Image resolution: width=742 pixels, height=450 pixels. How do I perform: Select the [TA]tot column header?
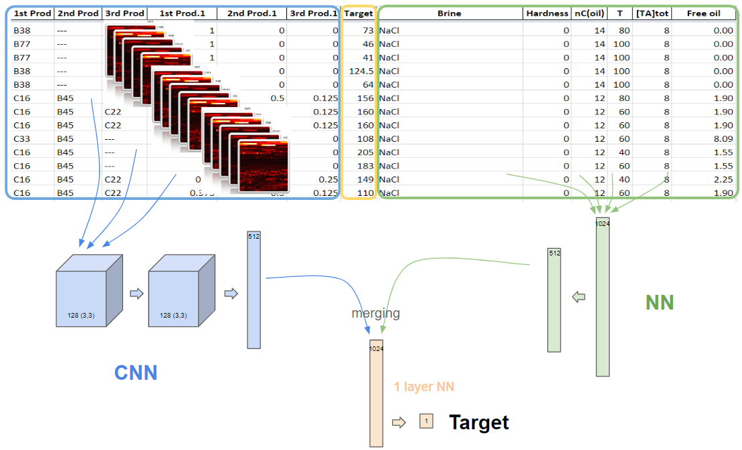pos(652,13)
